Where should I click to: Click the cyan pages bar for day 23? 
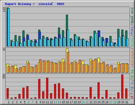[x=96, y=40]
